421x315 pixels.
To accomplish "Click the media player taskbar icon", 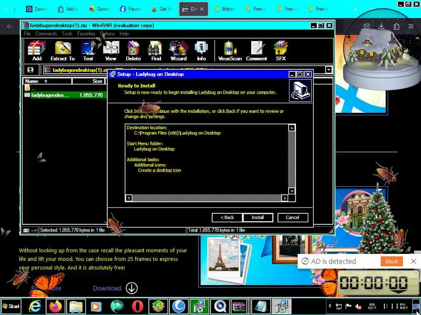I will 96,306.
